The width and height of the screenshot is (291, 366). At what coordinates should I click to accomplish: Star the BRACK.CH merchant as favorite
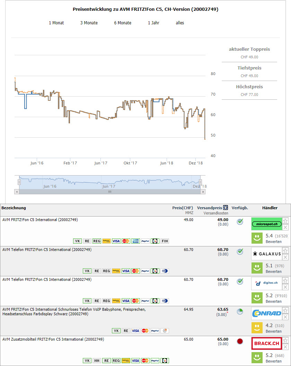(x=285, y=340)
